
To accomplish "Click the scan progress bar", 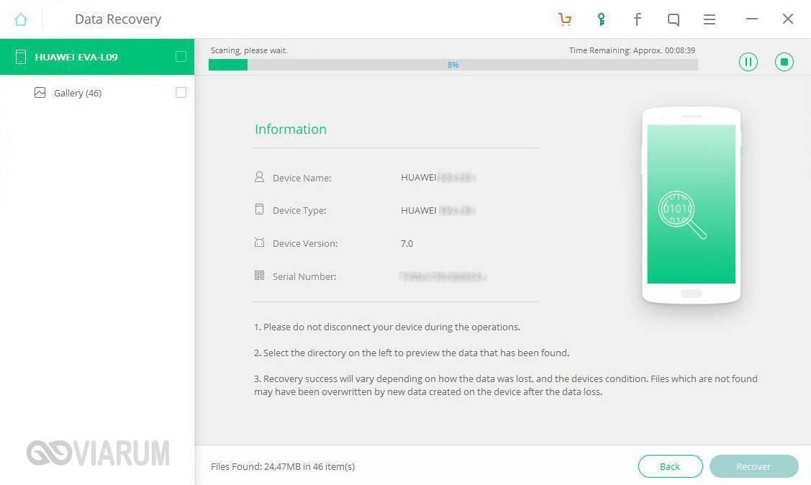I will (453, 65).
